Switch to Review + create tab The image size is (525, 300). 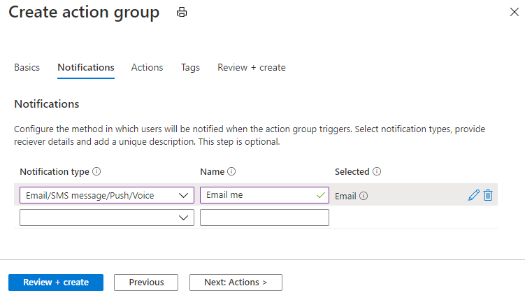[252, 67]
